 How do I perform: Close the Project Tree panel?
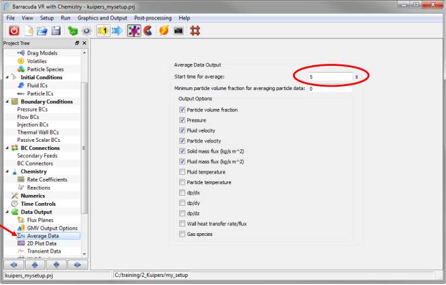tap(84, 43)
